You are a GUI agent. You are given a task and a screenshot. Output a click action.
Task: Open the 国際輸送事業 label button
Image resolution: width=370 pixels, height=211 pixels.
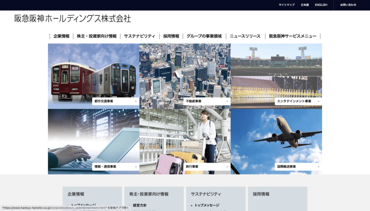click(298, 167)
